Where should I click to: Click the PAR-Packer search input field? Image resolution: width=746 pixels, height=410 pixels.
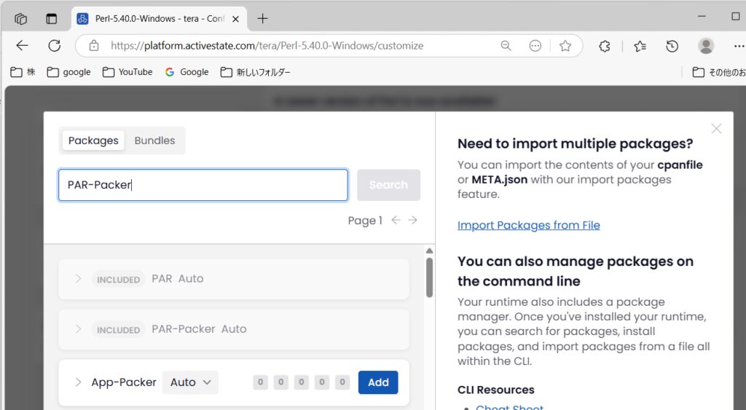pos(203,185)
